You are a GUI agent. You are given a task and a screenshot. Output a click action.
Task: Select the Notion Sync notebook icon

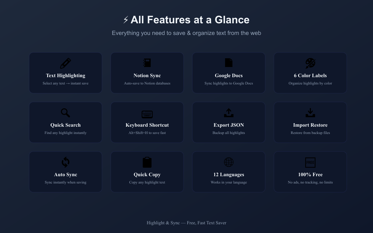click(147, 63)
